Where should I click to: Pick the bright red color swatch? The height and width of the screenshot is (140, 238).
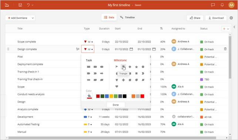click(142, 96)
